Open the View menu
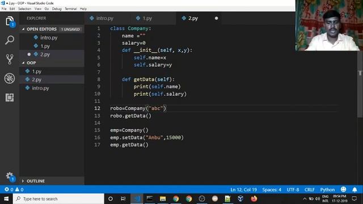 pyautogui.click(x=38, y=9)
